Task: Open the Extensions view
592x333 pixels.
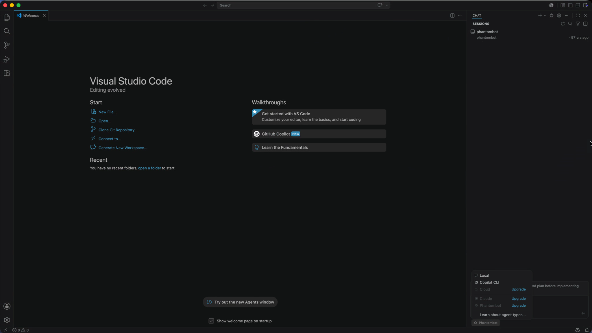Action: tap(7, 73)
